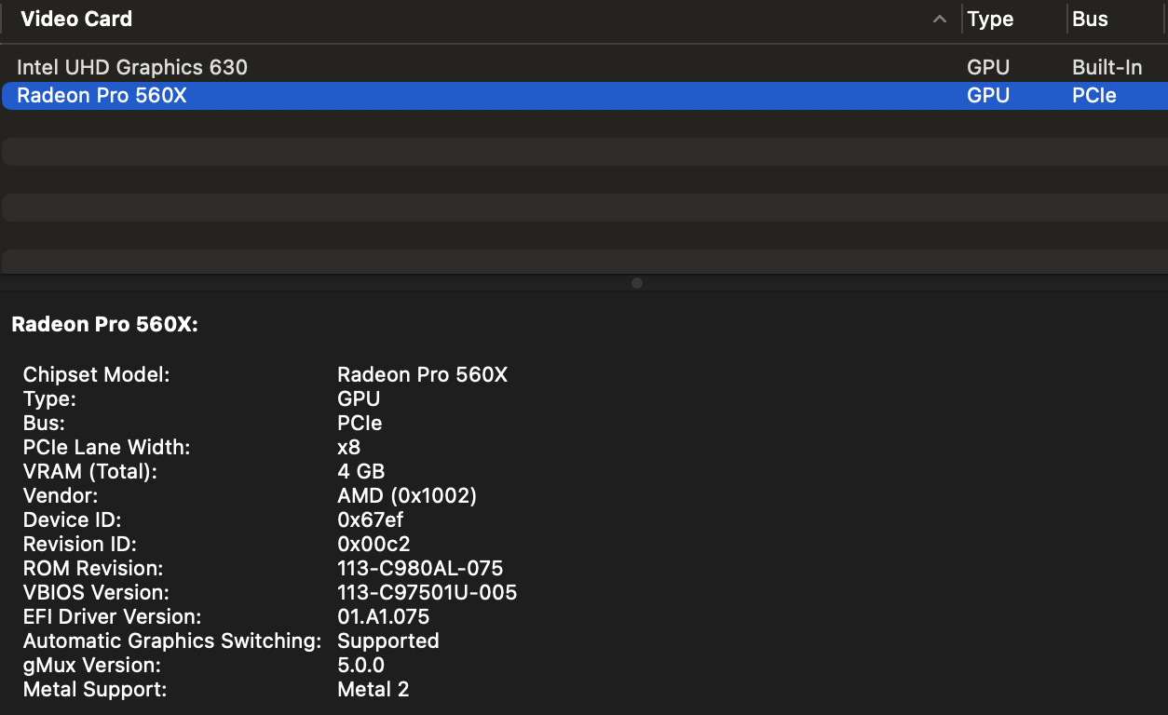Select the VBIOS Version 113-C97501U-005 text
The width and height of the screenshot is (1168, 715).
click(x=427, y=593)
